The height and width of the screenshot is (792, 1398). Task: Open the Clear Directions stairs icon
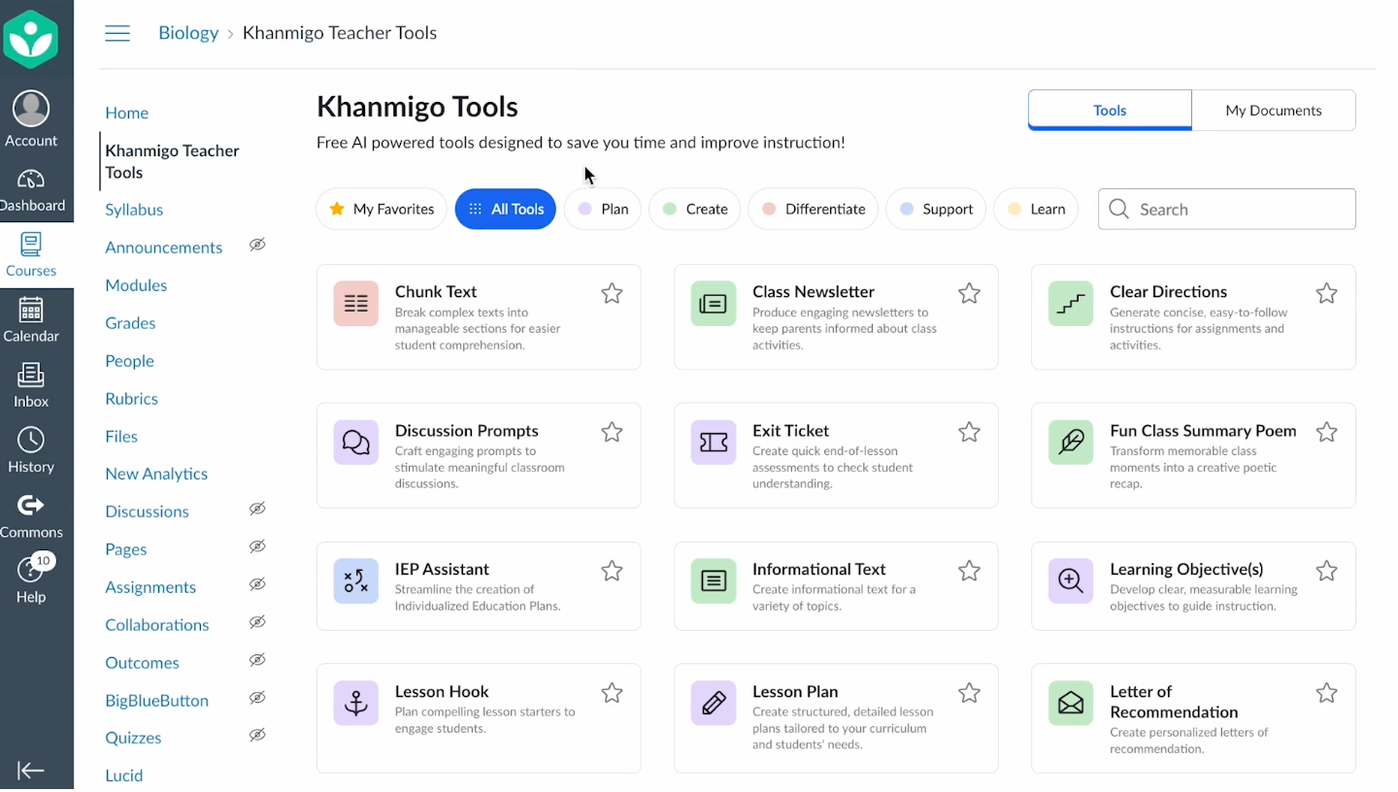coord(1071,304)
